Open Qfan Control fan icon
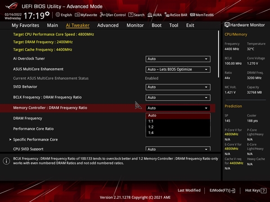 [x=102, y=15]
